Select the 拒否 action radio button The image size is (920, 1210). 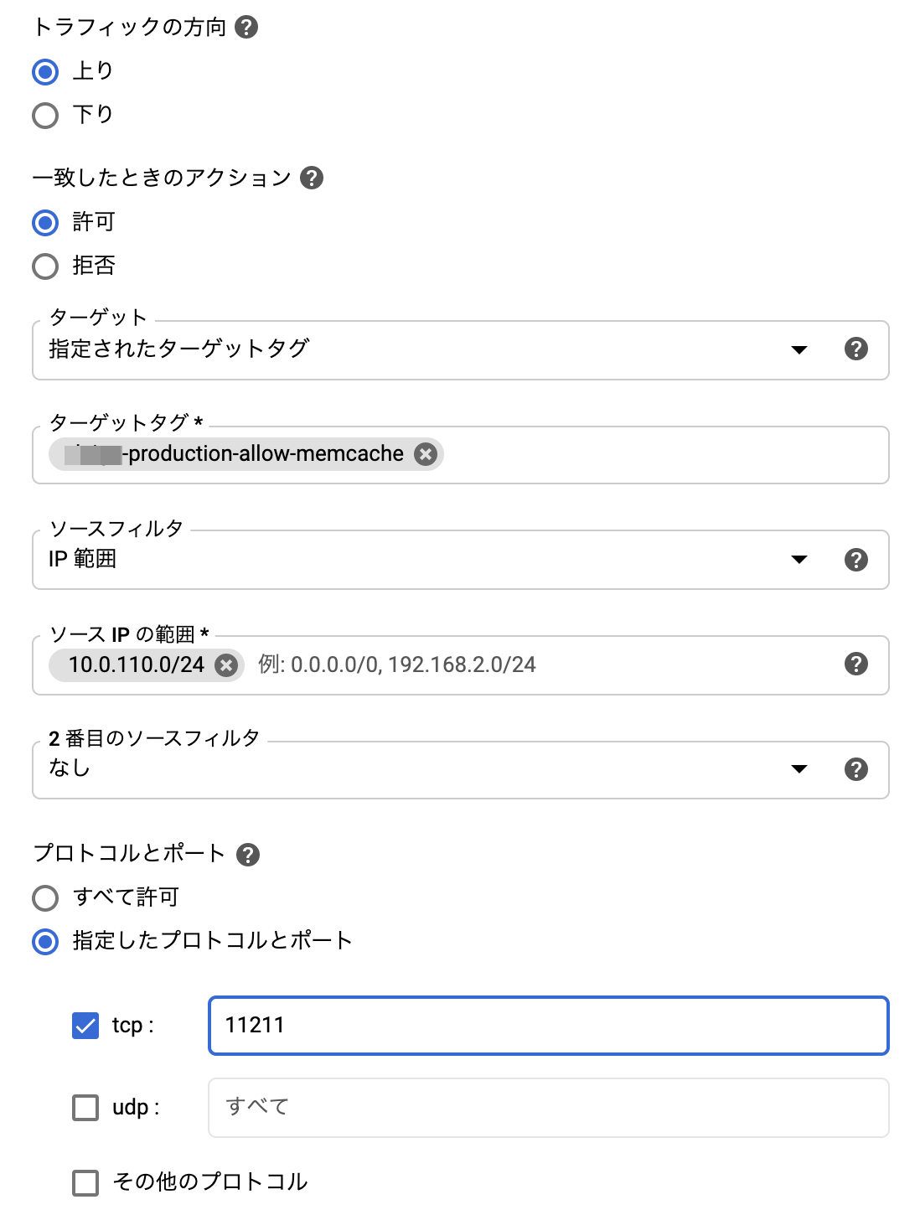pos(45,266)
